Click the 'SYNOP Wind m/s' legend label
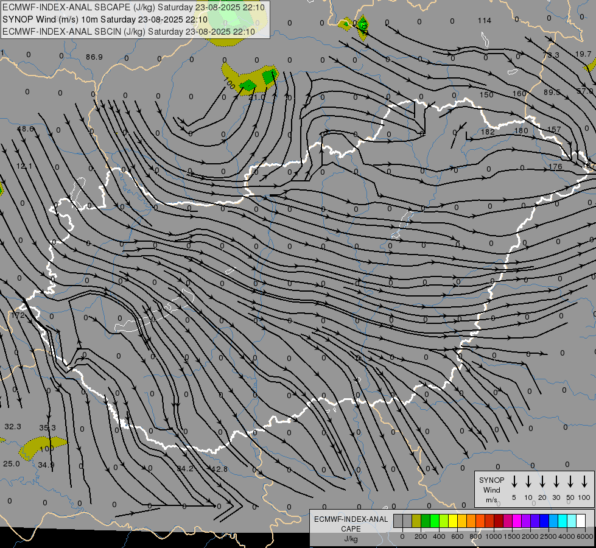The height and width of the screenshot is (548, 596). point(491,490)
